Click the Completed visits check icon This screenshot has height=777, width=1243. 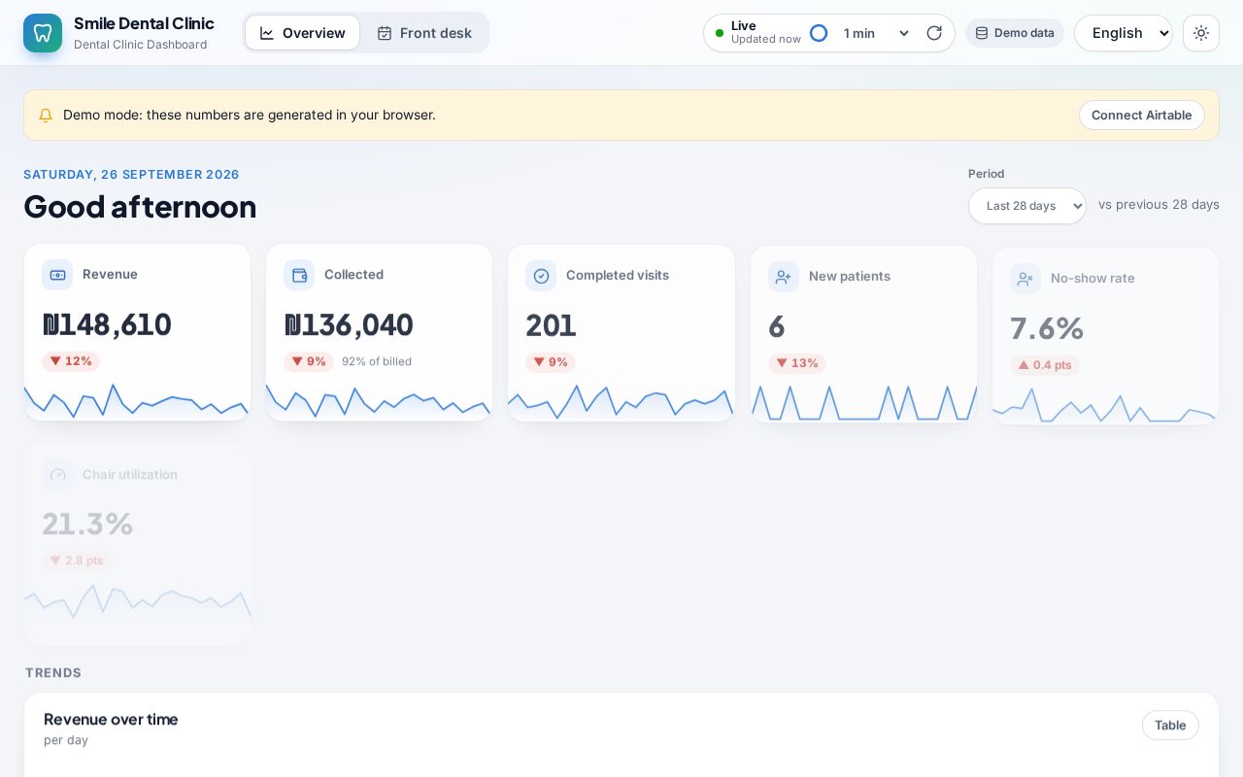pos(541,276)
